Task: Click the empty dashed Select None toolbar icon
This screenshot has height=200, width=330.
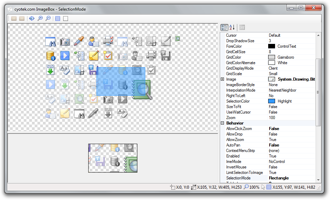Action: click(x=66, y=19)
